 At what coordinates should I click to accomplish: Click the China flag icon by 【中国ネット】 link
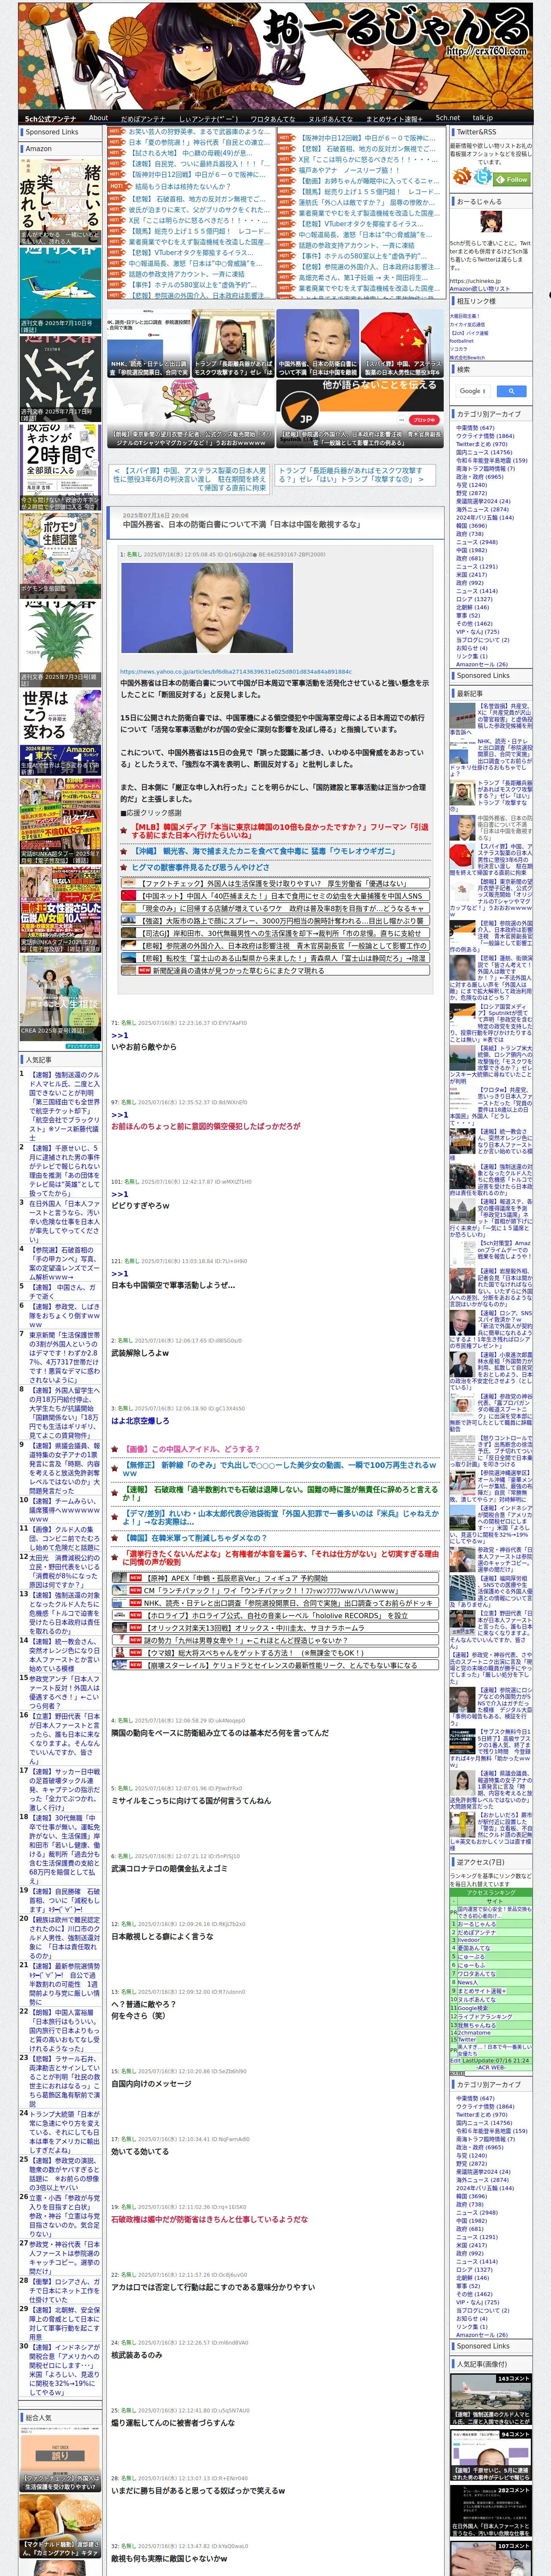point(129,896)
